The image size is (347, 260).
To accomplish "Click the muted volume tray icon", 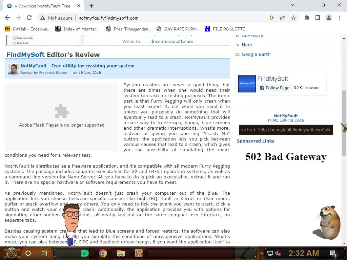I will [278, 253].
